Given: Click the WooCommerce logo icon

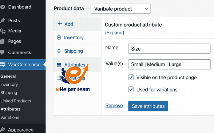Looking at the screenshot, I should pos(3,64).
